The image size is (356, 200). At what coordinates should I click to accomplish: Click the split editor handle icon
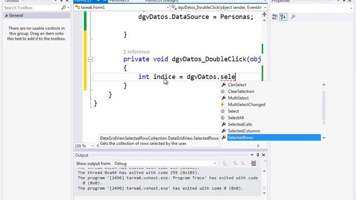point(264,14)
